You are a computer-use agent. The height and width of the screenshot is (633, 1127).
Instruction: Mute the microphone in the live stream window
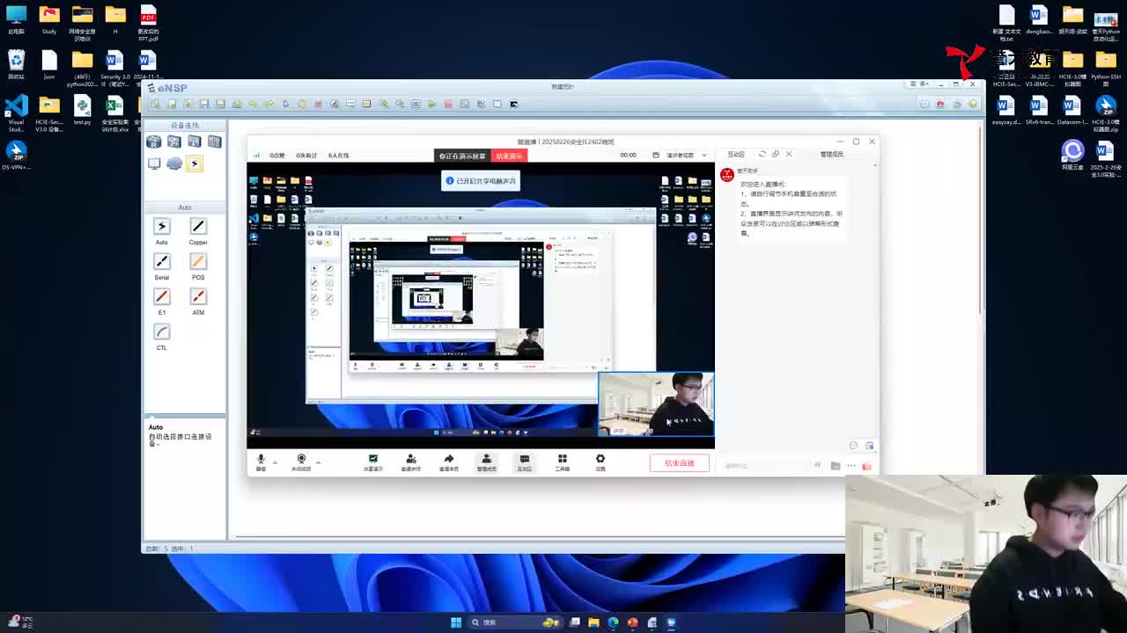pyautogui.click(x=261, y=462)
